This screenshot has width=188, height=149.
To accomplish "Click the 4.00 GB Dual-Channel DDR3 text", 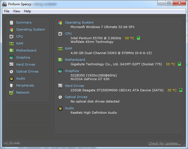I will click(x=111, y=53).
